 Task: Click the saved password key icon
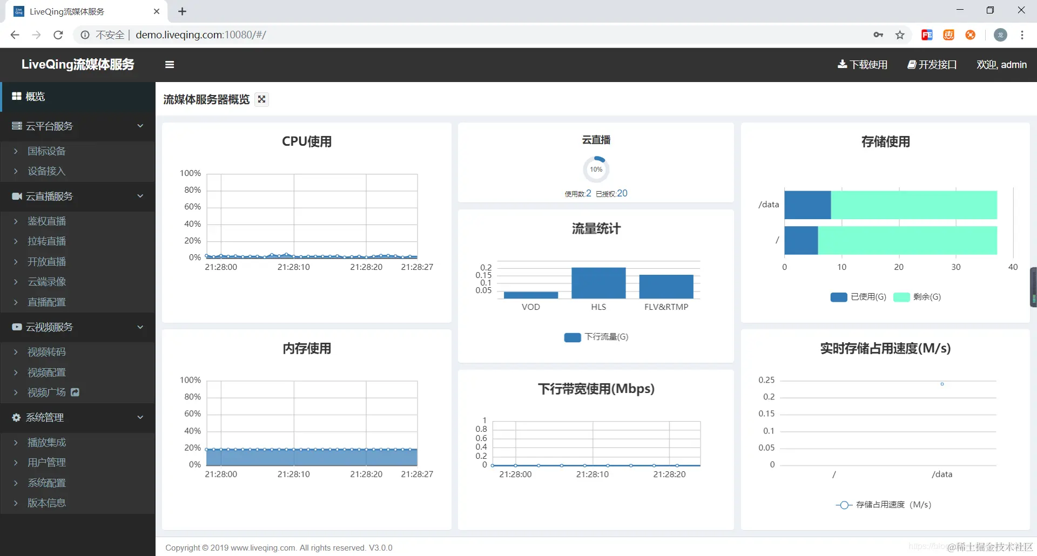878,35
